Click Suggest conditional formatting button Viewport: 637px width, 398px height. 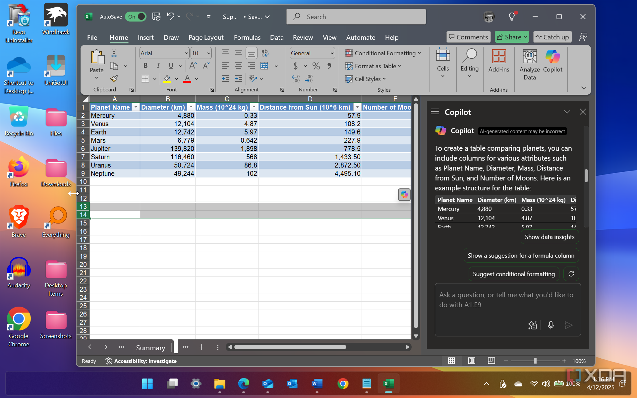513,274
